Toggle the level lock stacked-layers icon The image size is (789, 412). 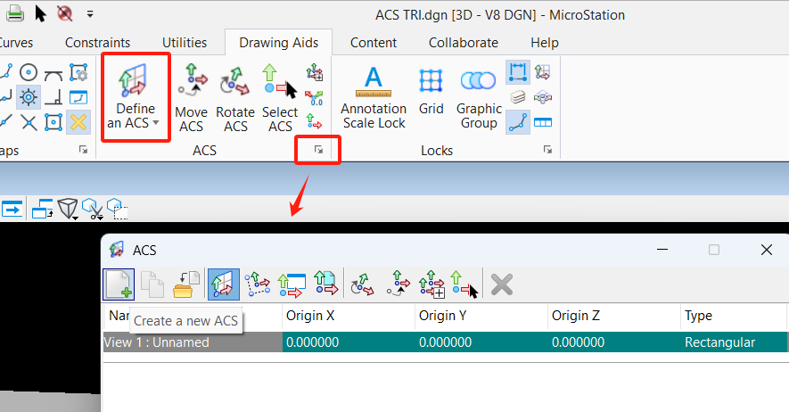pos(518,97)
